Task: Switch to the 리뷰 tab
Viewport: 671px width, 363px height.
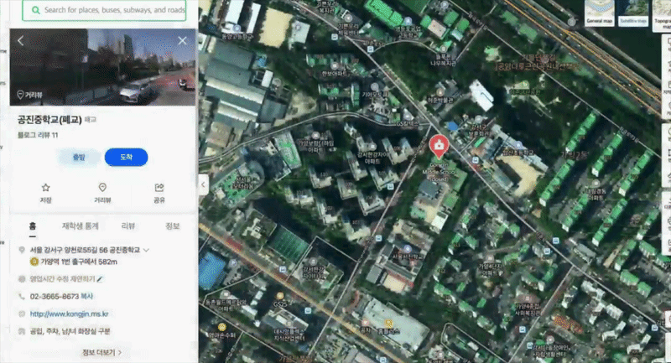Action: click(x=128, y=226)
